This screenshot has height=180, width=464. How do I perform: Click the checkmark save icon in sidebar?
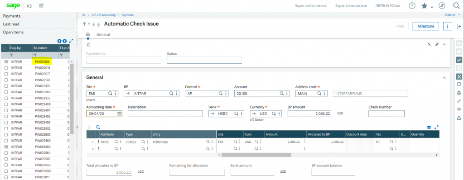459,60
